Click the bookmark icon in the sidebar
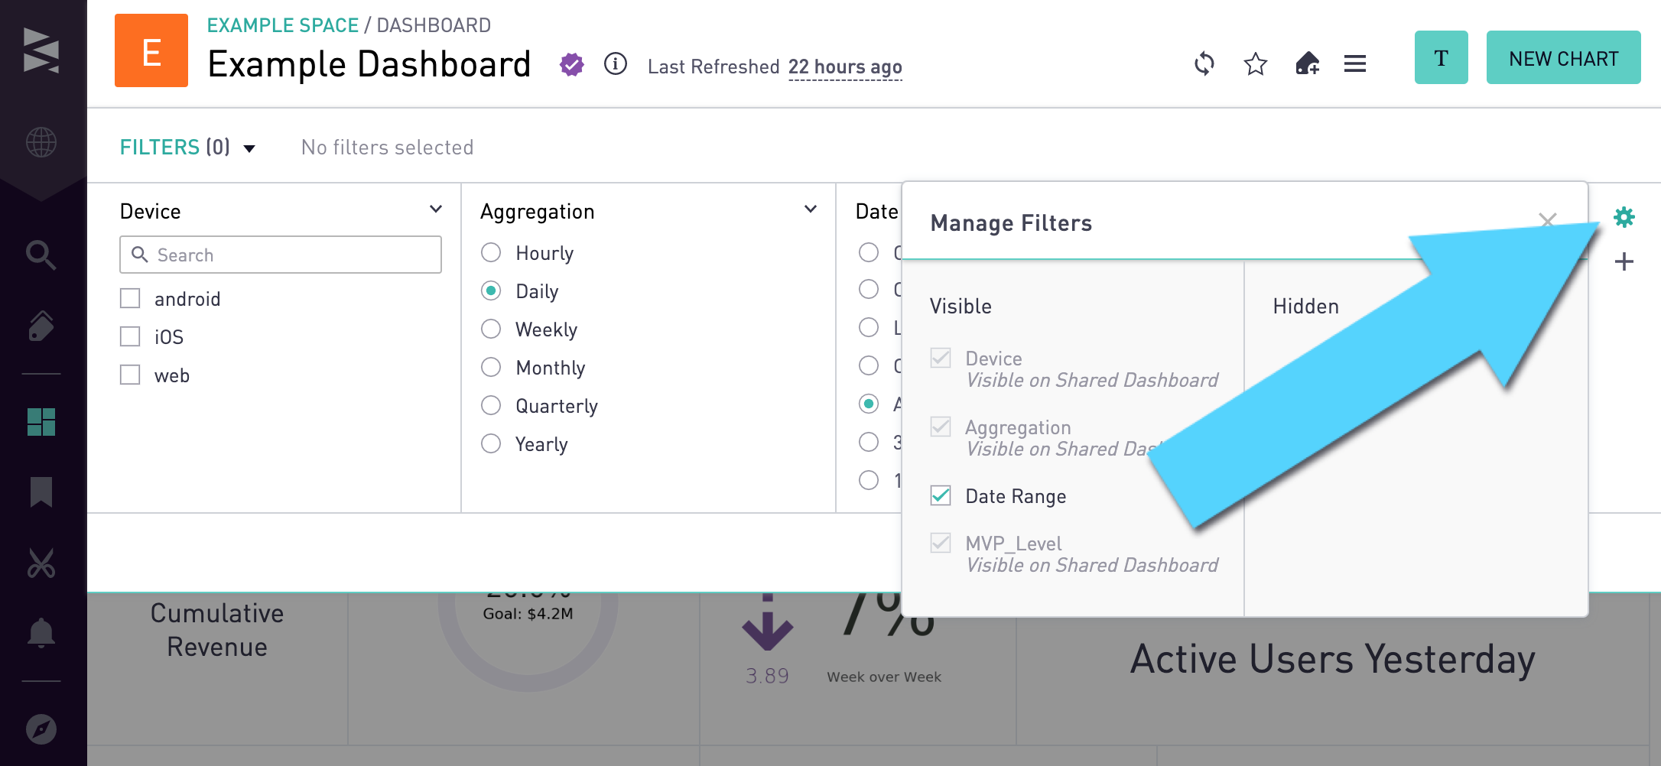 41,493
